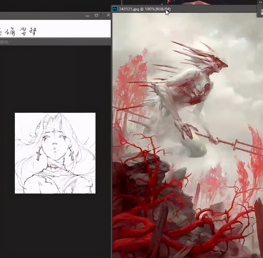Maximize the floating sketch window

click(x=97, y=15)
